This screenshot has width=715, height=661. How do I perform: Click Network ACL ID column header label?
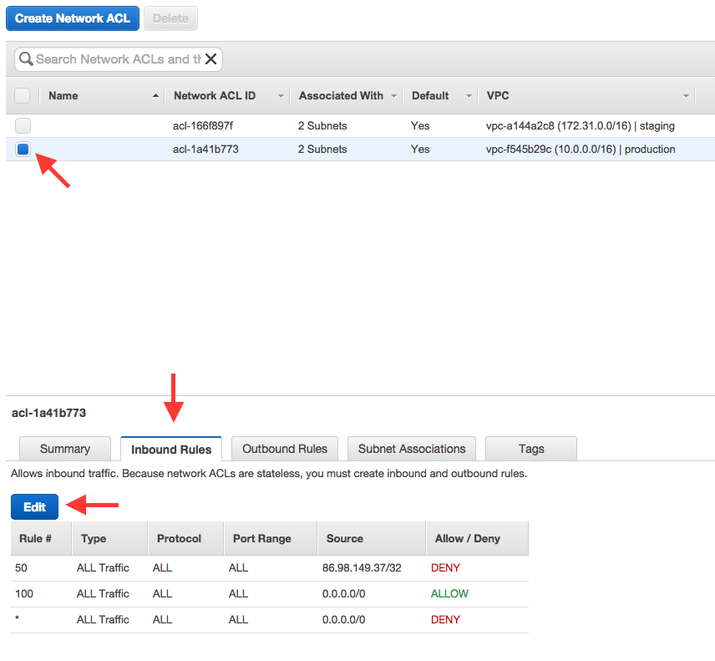click(215, 96)
